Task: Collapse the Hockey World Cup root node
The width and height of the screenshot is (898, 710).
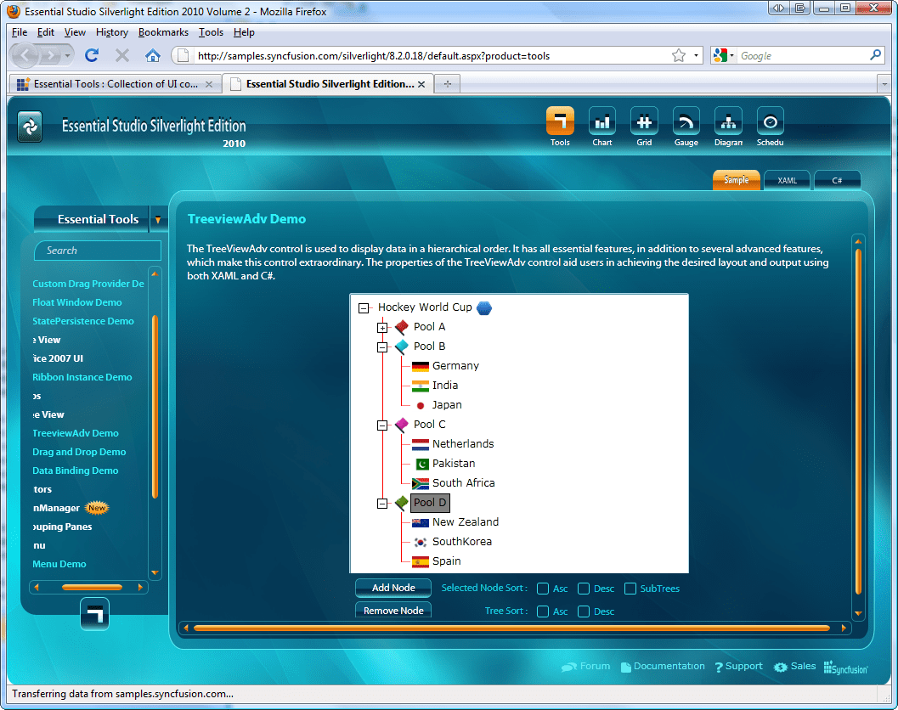Action: (363, 307)
